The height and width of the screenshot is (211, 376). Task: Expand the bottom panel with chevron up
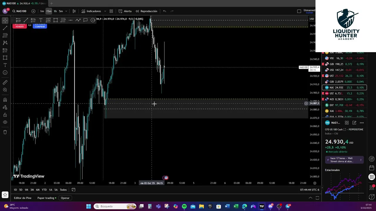point(310,198)
